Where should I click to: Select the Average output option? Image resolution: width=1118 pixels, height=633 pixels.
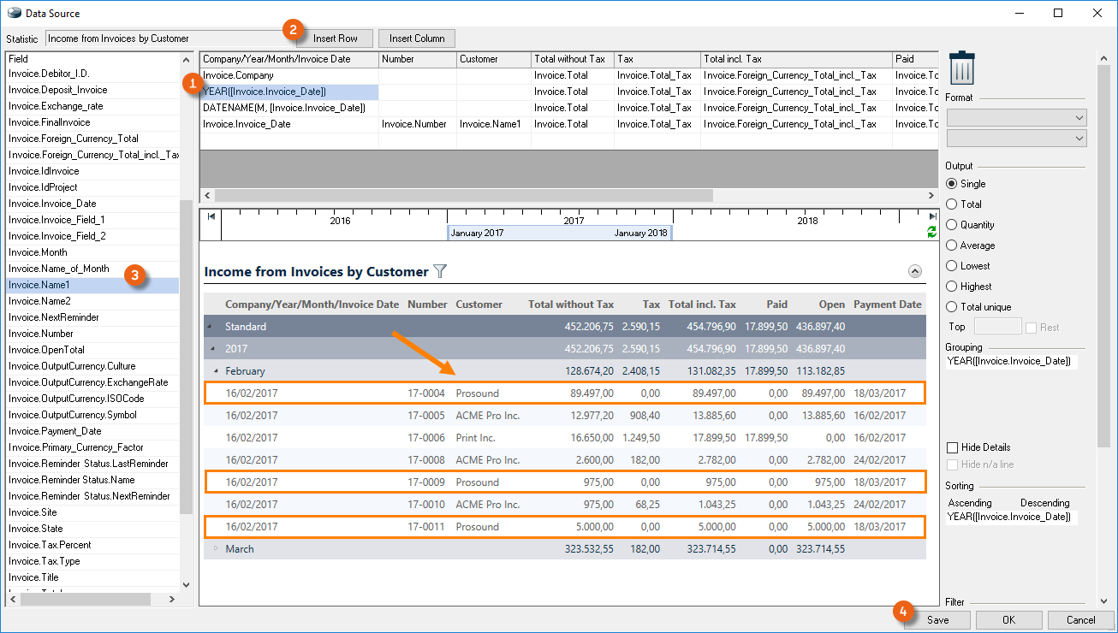952,246
